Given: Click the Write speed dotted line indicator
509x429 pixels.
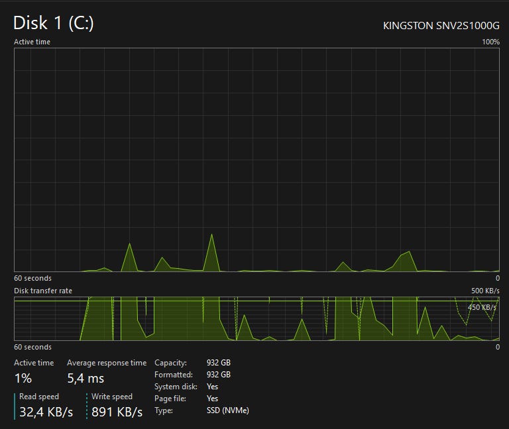Looking at the screenshot, I should click(87, 406).
